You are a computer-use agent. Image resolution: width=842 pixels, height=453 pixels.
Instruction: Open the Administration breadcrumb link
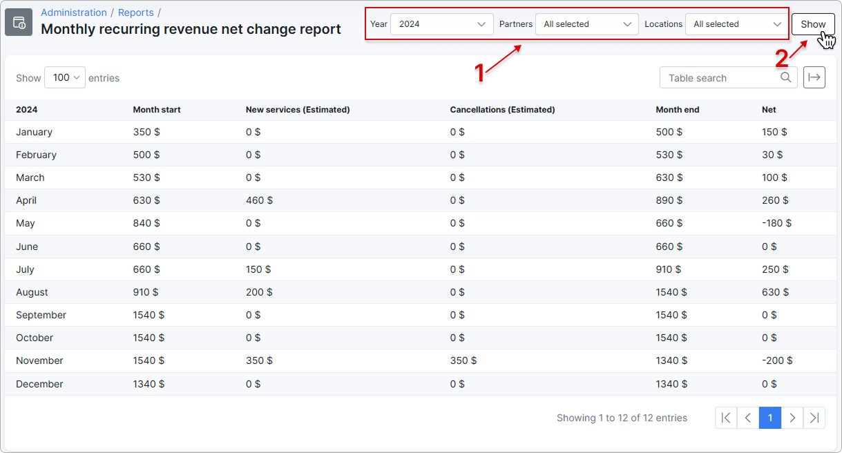74,12
